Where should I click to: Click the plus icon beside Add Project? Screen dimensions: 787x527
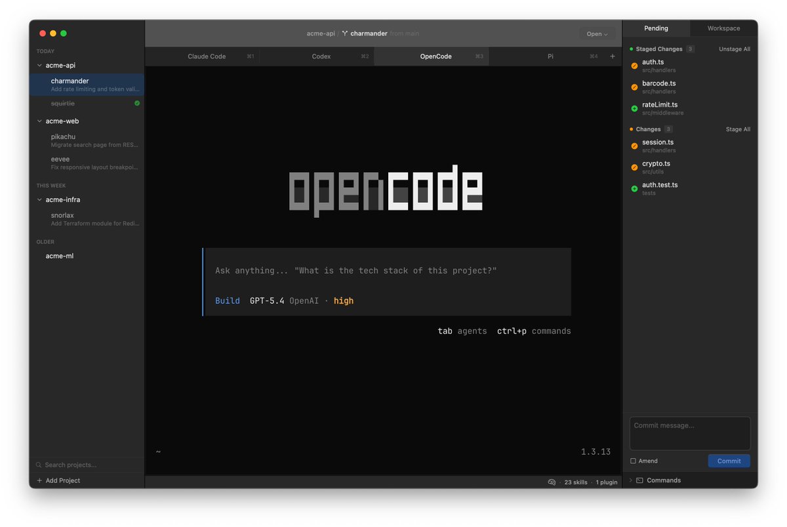(x=39, y=480)
